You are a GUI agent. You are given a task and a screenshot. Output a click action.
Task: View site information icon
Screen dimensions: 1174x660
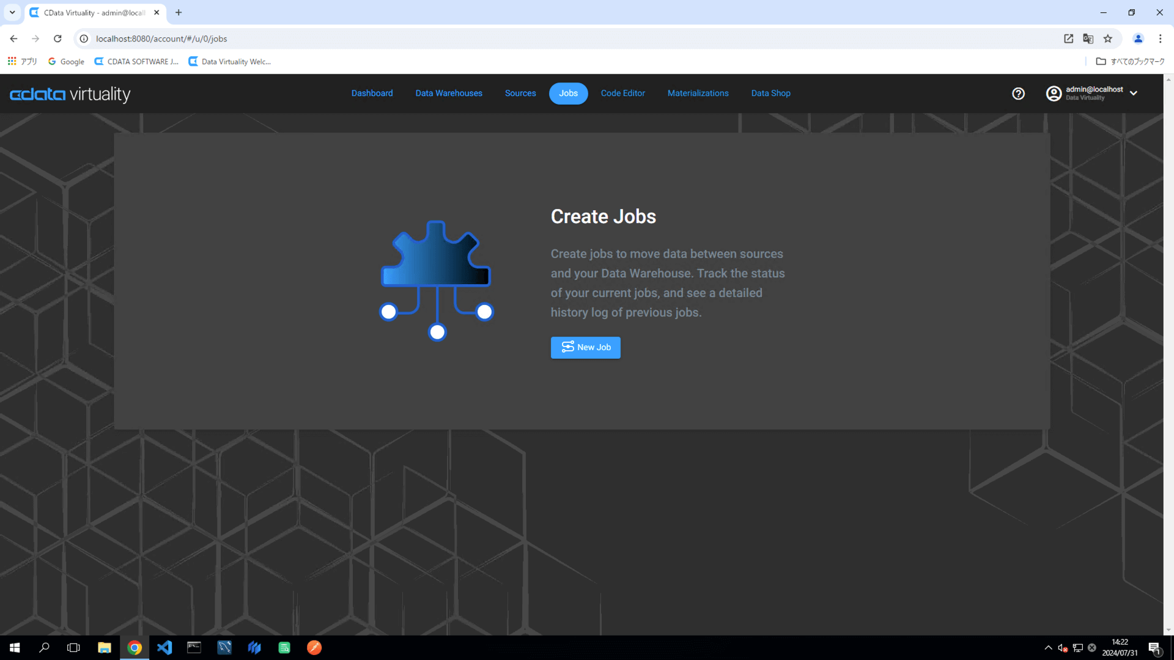point(84,38)
